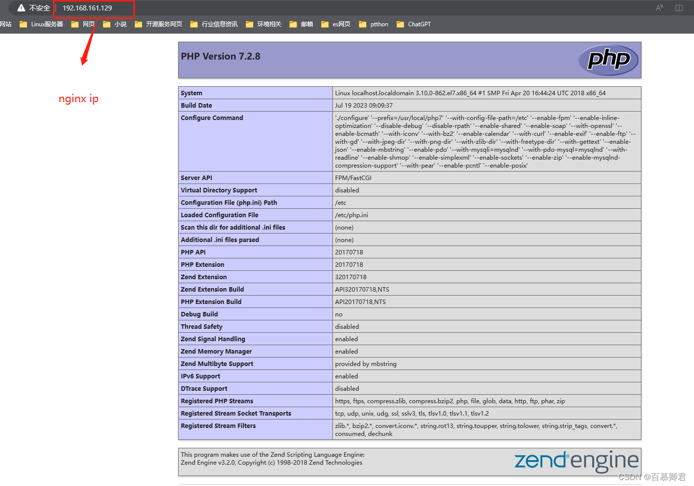This screenshot has height=486, width=694.
Task: Select the PHP API row label
Action: coord(193,252)
